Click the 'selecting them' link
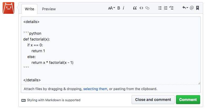This screenshot has width=206, height=111. [95, 89]
